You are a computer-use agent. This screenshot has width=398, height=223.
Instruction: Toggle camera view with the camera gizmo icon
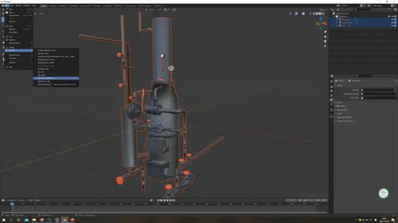point(325,41)
